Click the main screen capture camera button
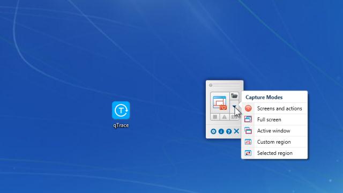This screenshot has width=343, height=193. [x=220, y=103]
